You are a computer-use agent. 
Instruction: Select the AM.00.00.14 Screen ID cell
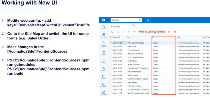(x=119, y=75)
